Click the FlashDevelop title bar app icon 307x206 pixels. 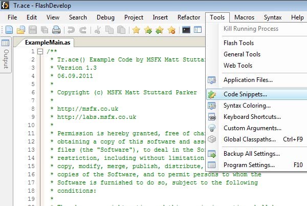5,5
